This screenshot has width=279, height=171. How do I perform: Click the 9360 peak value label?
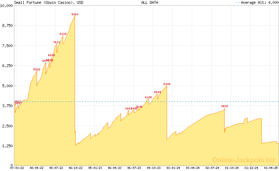(x=75, y=14)
